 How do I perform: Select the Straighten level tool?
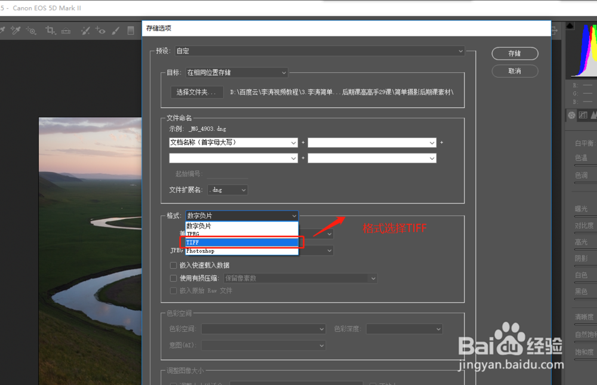(66, 30)
